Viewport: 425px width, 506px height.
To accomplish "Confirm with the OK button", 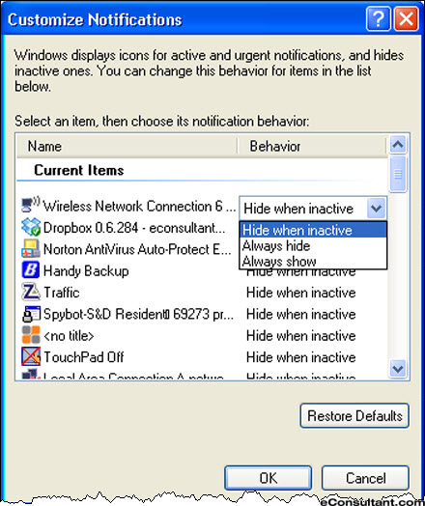I will [x=269, y=478].
